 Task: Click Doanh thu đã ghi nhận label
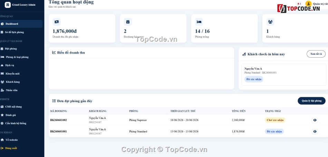(66, 37)
